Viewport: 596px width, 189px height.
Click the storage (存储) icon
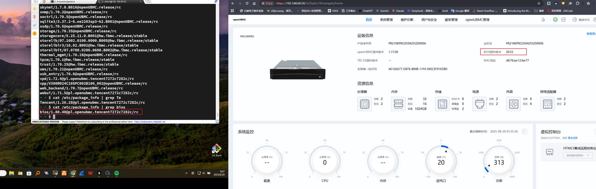[x=442, y=104]
